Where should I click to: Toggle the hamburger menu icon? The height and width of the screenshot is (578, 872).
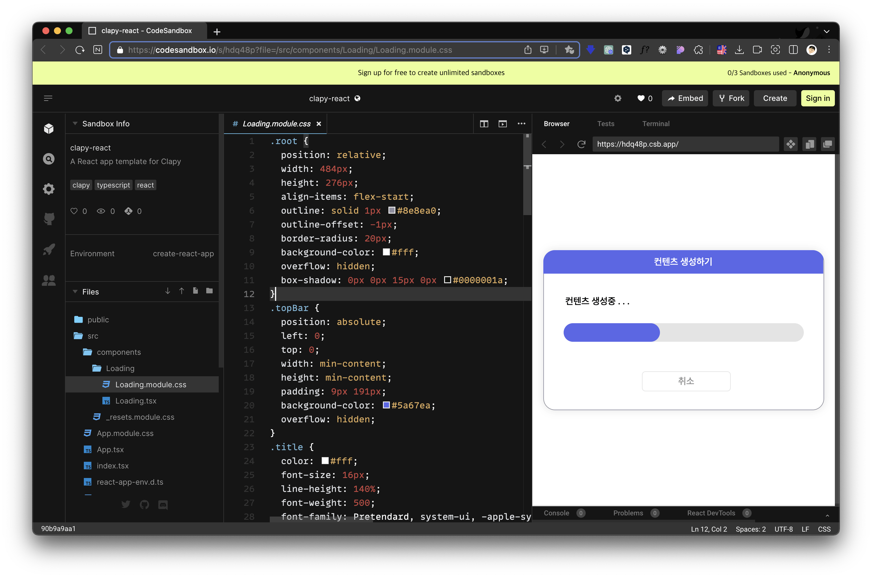[48, 99]
